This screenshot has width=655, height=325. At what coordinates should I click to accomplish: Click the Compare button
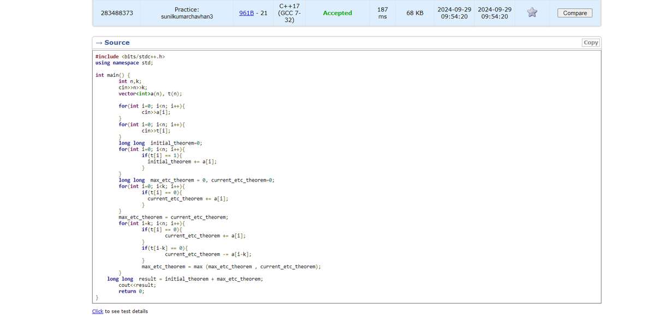(x=575, y=13)
